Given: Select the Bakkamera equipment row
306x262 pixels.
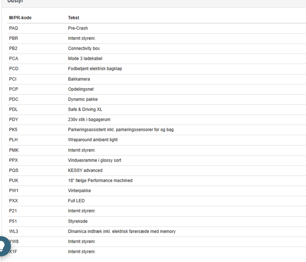Looking at the screenshot, I should pos(79,79).
